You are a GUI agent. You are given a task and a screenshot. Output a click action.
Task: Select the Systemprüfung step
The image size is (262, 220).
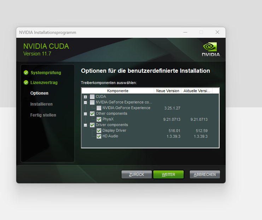[46, 73]
